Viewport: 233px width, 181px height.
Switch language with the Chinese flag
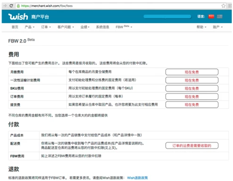[211, 16]
